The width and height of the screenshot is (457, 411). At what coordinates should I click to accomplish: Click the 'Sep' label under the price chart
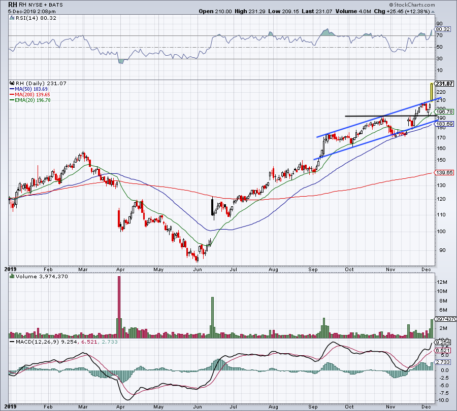[313, 270]
